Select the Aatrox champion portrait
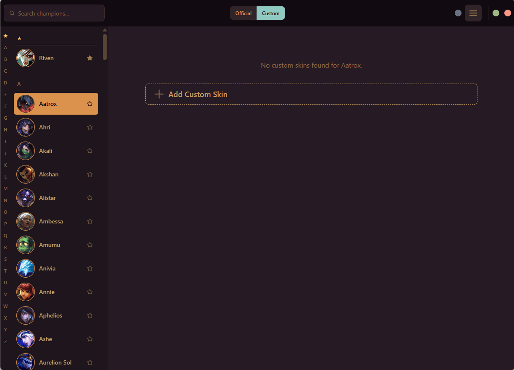Viewport: 514px width, 370px height. (26, 103)
